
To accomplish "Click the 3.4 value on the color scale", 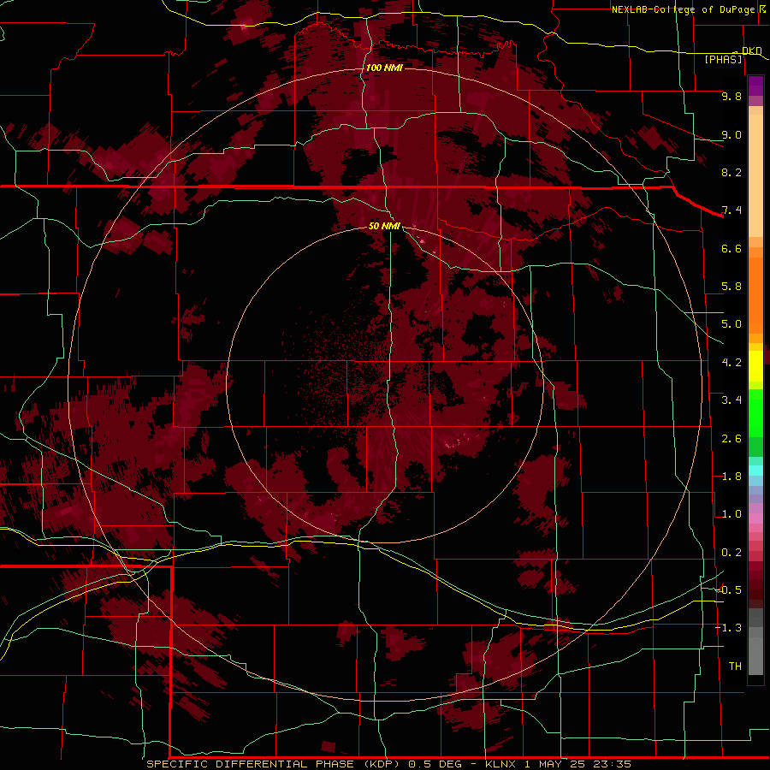I will (x=731, y=400).
